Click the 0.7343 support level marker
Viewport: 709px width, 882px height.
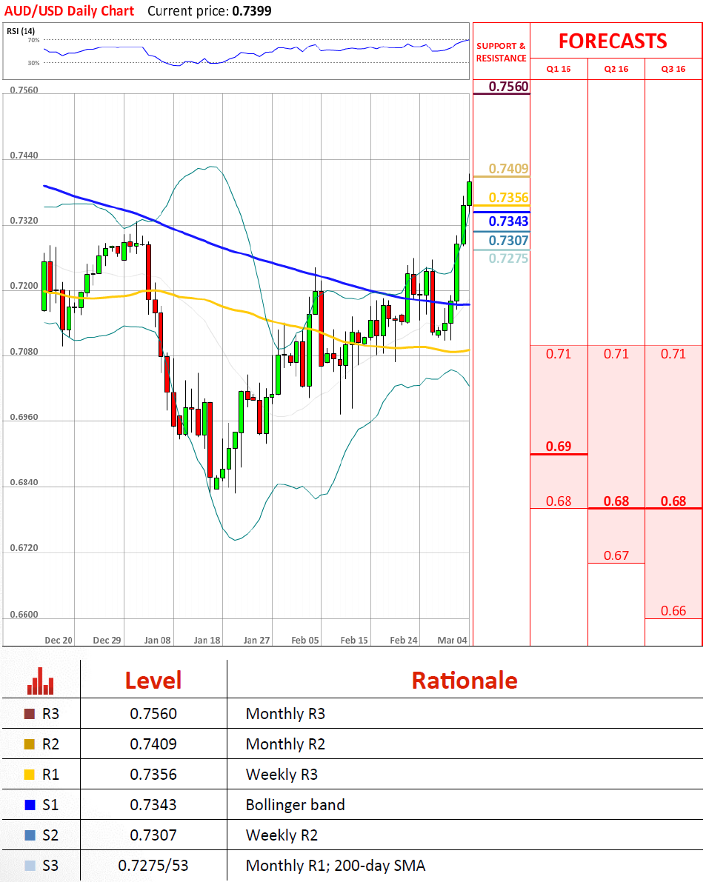pyautogui.click(x=508, y=221)
